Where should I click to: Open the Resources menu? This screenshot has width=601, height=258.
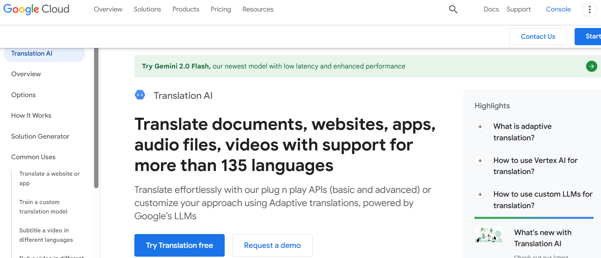258,9
